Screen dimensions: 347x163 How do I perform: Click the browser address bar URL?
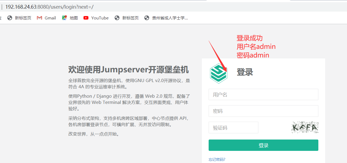pyautogui.click(x=49, y=7)
